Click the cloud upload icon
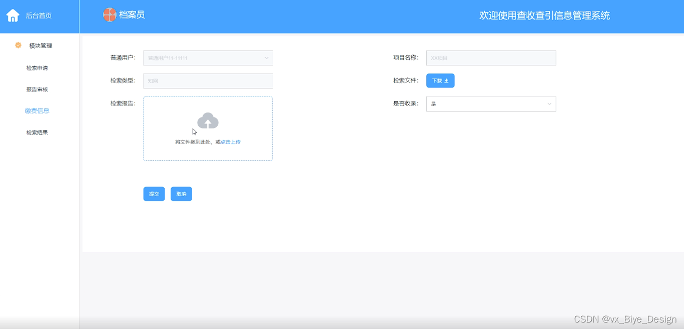This screenshot has width=684, height=329. (208, 121)
